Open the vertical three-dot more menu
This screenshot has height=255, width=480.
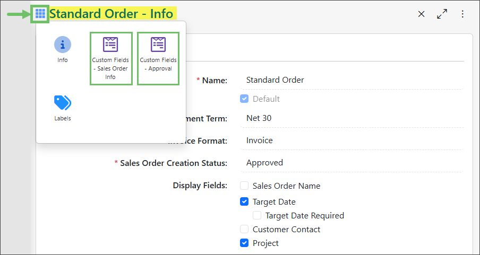tap(462, 14)
